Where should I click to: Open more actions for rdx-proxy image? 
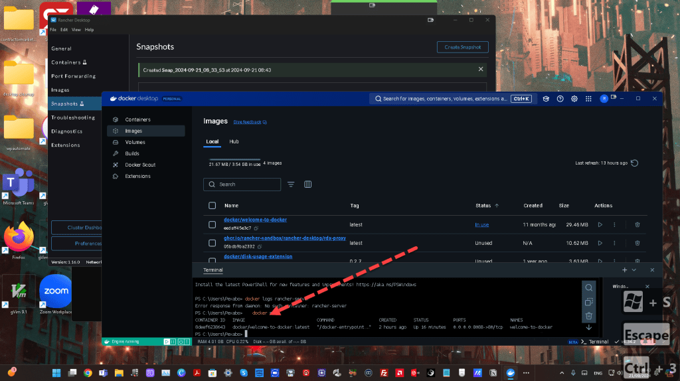(x=614, y=243)
